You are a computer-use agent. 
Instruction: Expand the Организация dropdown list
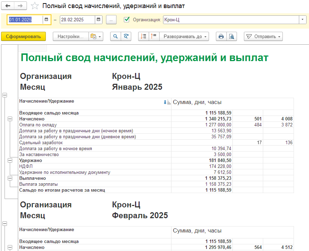(x=302, y=20)
